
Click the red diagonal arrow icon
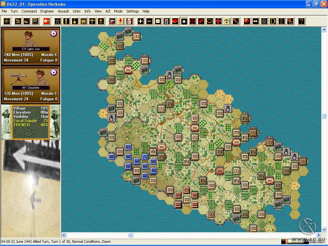point(201,21)
